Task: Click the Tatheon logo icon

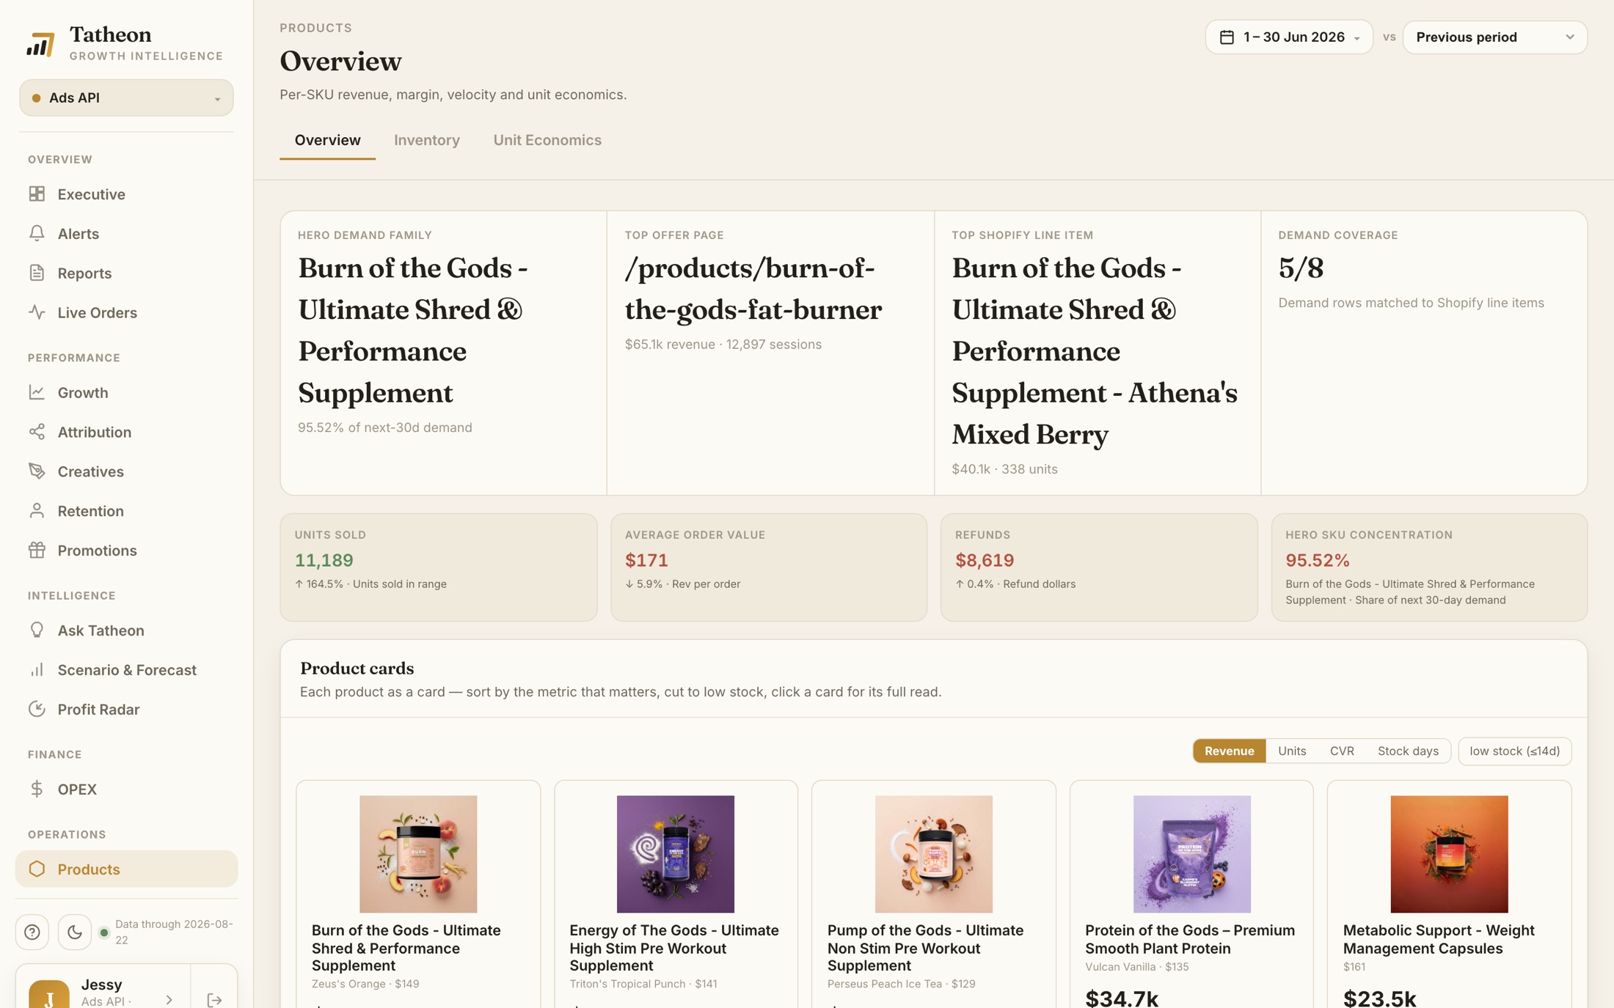Action: (x=41, y=43)
